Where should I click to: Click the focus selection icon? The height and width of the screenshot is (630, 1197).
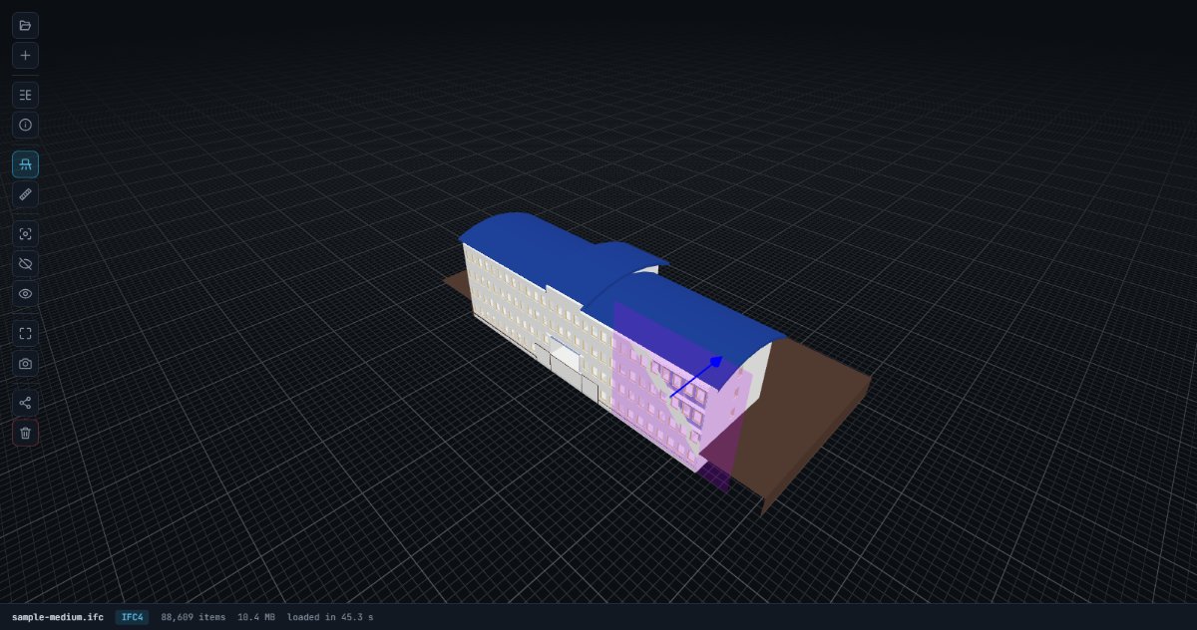tap(25, 234)
